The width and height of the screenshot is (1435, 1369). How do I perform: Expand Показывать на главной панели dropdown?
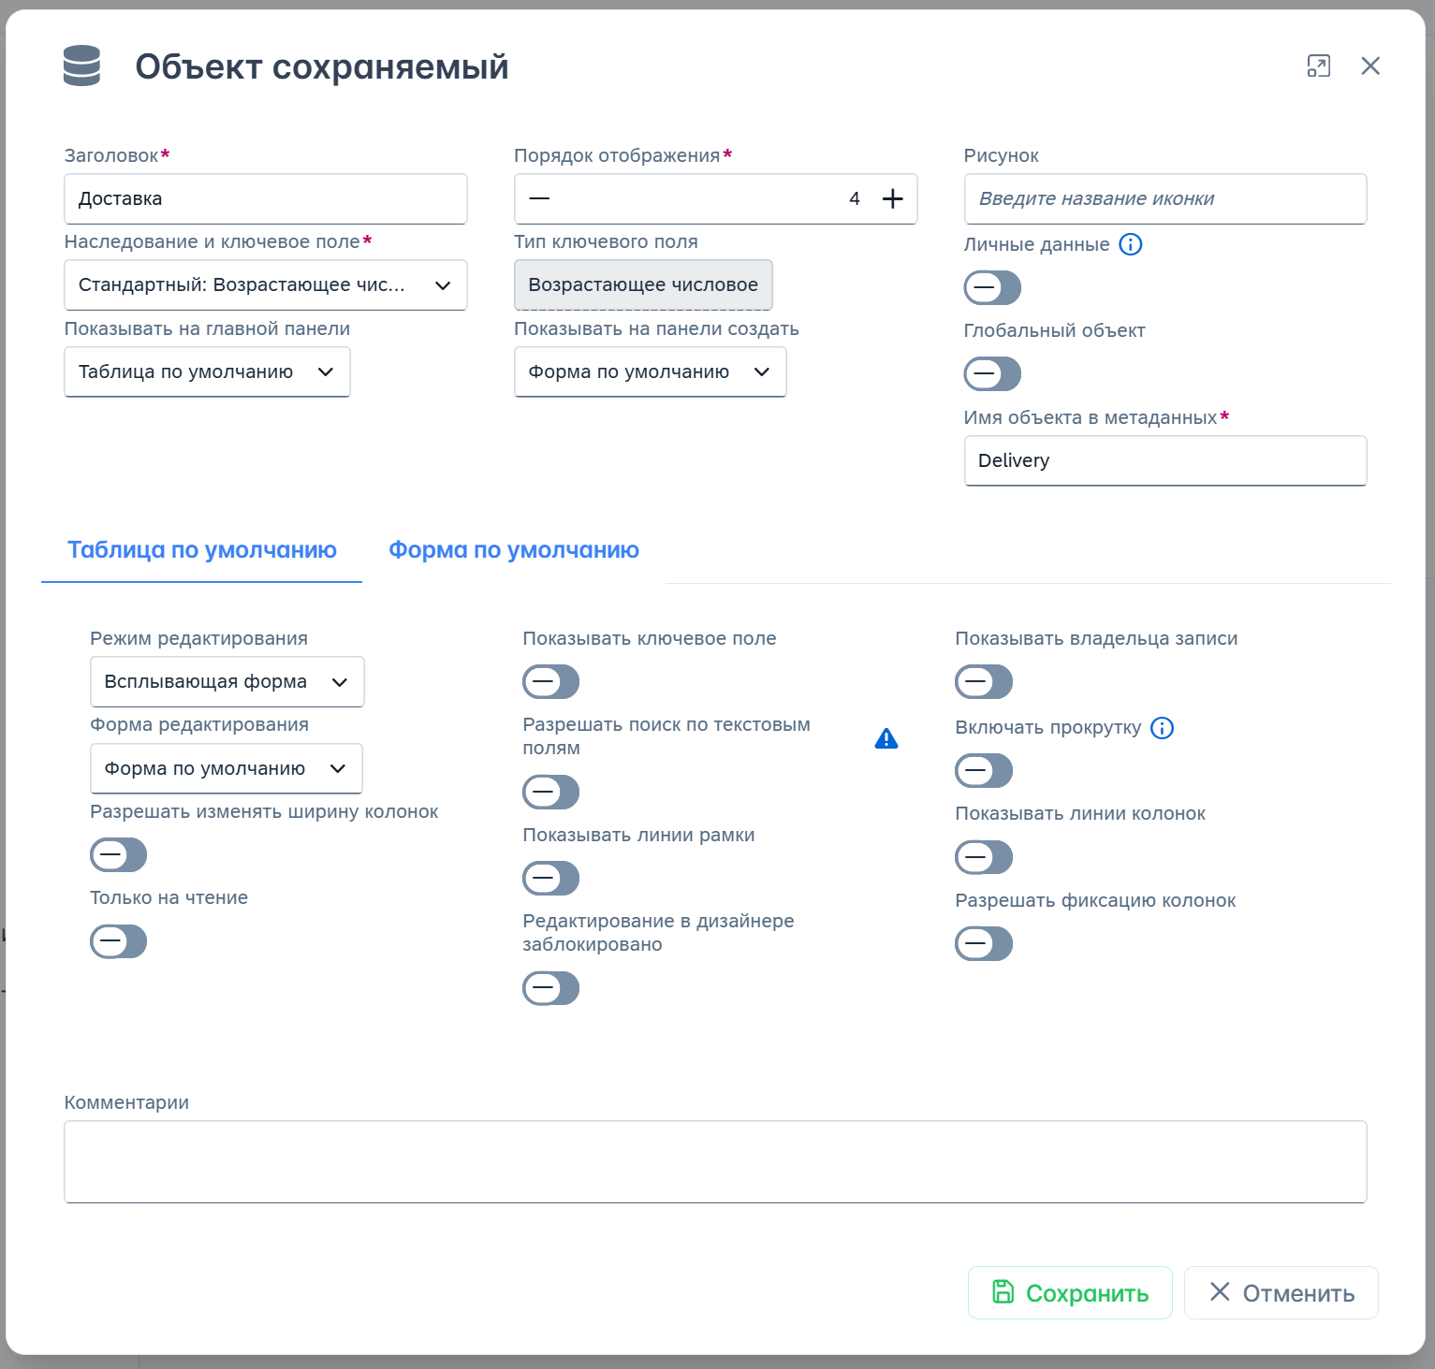207,372
